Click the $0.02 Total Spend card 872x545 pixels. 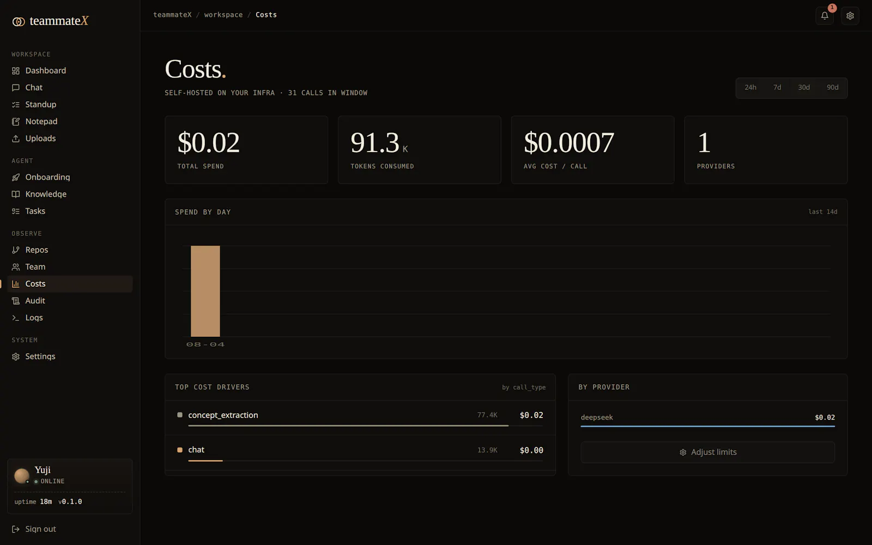tap(246, 150)
